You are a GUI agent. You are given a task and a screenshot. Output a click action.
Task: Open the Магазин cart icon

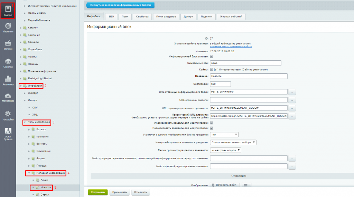8,45
